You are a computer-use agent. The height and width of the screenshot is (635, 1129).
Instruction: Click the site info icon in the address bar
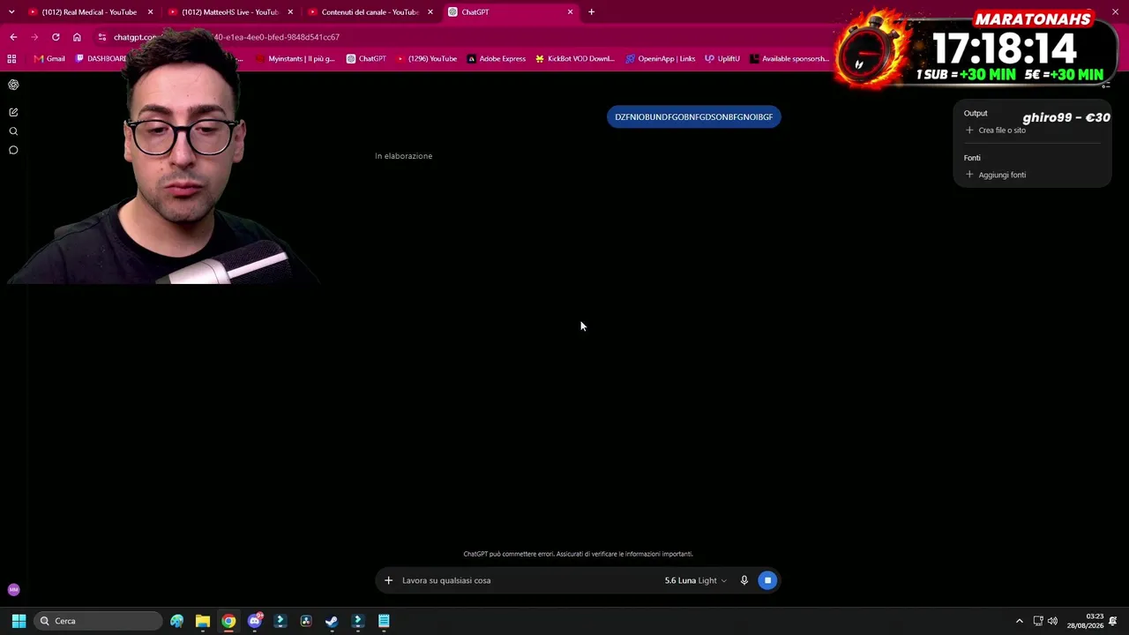[102, 37]
